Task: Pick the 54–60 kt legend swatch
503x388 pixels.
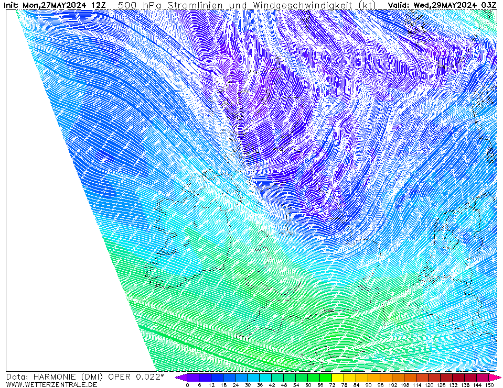Action: 302,378
